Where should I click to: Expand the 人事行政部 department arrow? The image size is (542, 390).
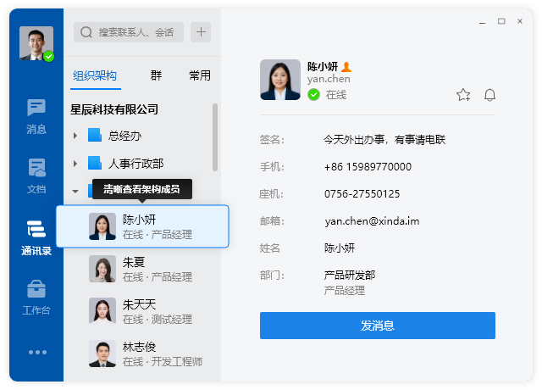(x=75, y=164)
